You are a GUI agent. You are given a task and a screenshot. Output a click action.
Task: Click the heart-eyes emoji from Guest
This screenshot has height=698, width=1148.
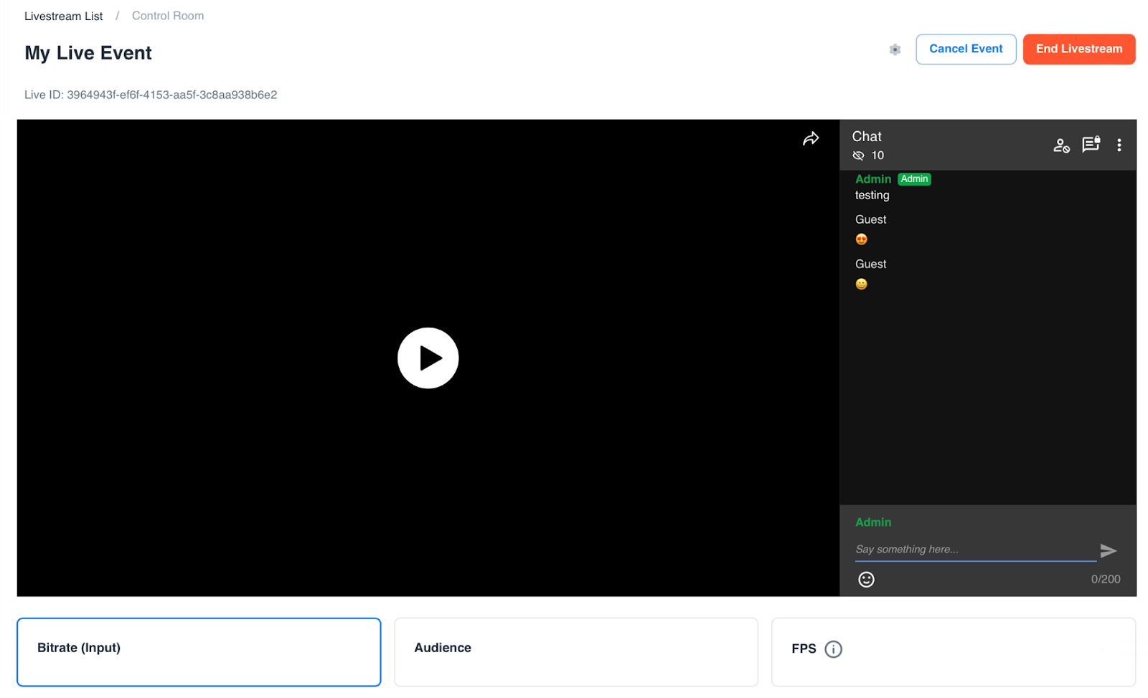tap(861, 239)
